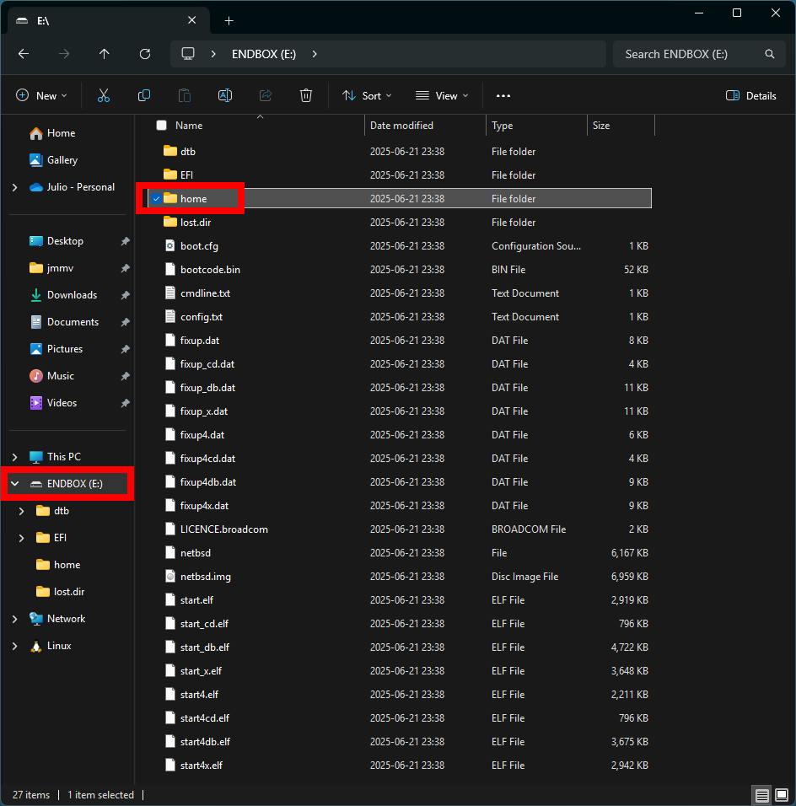
Task: Collapse the ENDBOX (E:) tree node
Action: [15, 484]
